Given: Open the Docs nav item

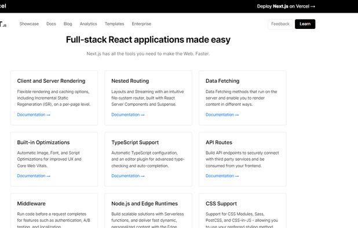Looking at the screenshot, I should click(x=51, y=24).
